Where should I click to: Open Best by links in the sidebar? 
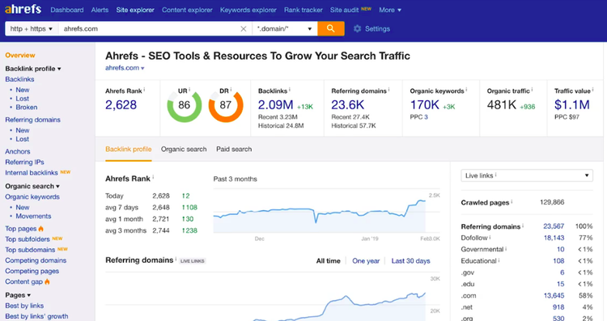tap(24, 306)
